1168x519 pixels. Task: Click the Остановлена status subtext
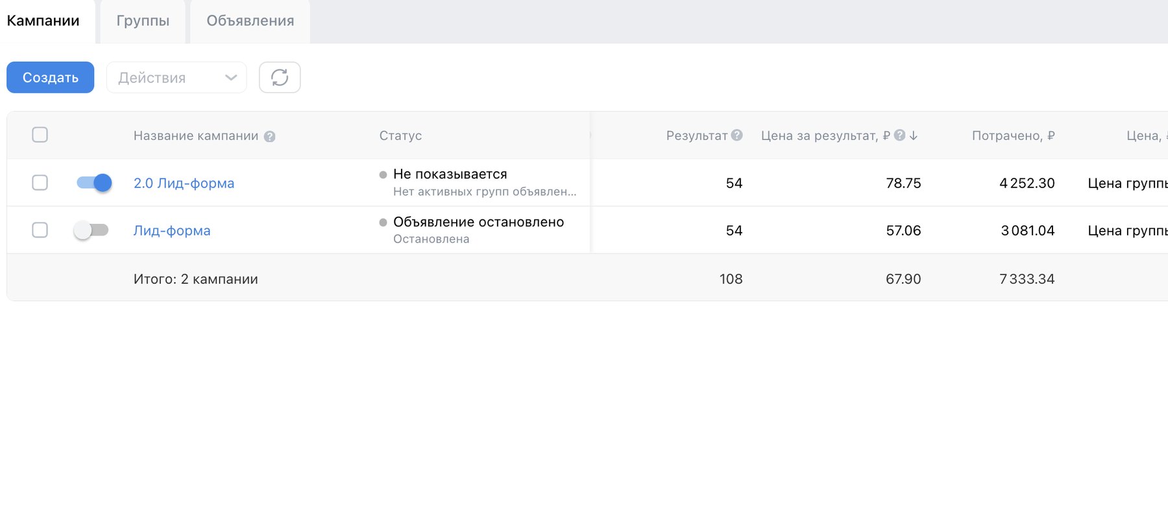(x=432, y=239)
